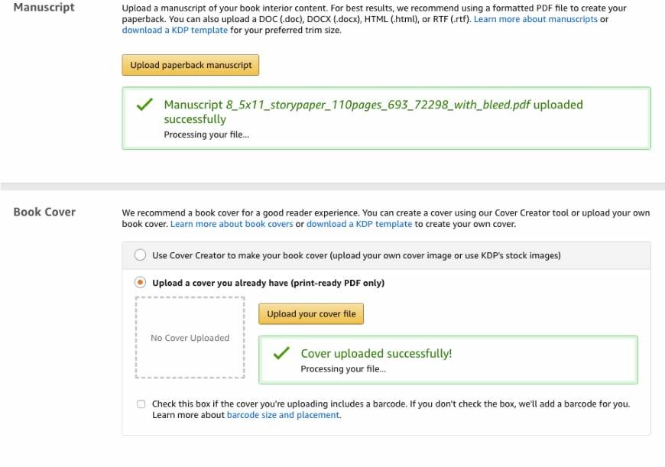The image size is (665, 467).
Task: Click the gray divider above the Book Cover section
Action: point(332,186)
